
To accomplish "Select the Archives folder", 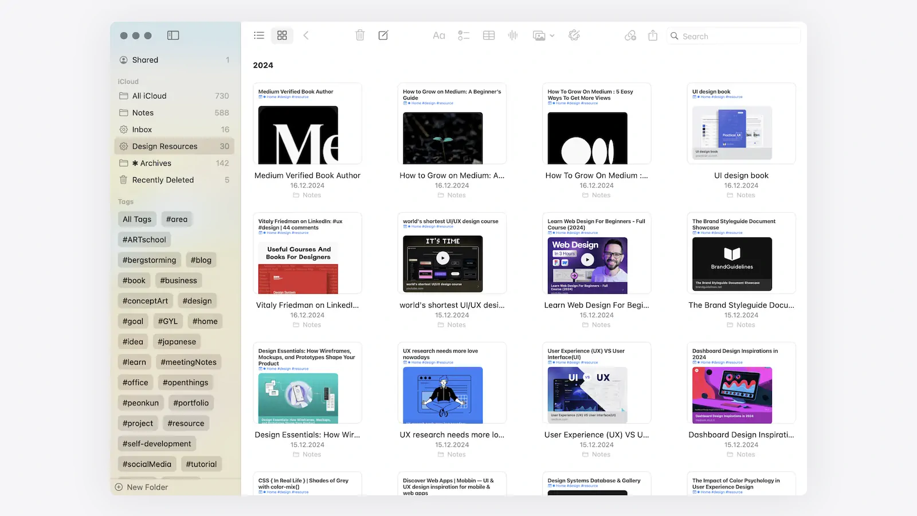I will point(155,163).
